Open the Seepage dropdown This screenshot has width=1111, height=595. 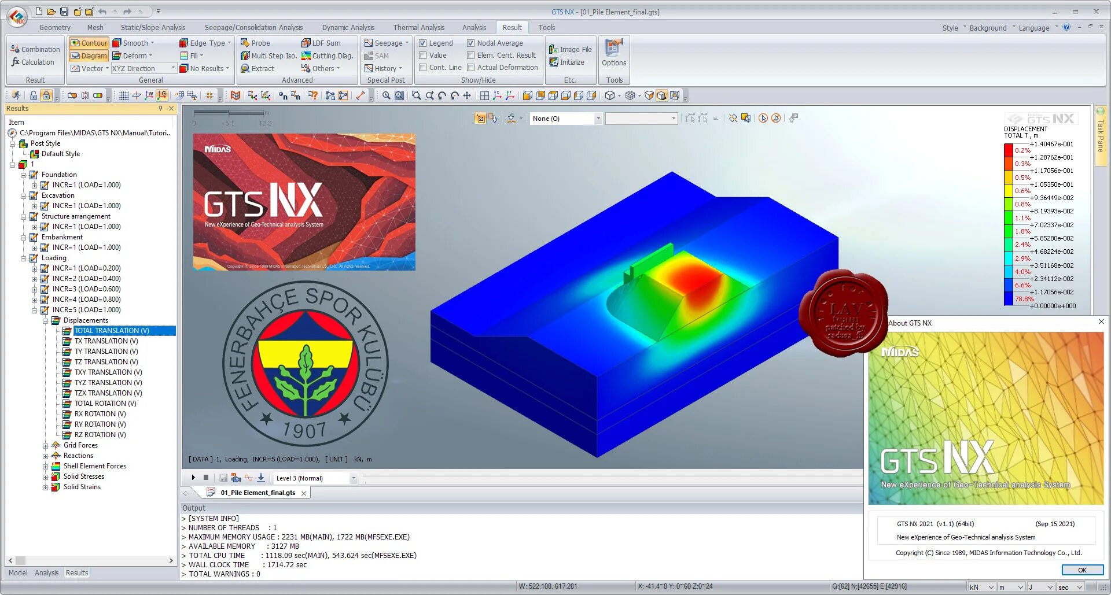[x=387, y=43]
